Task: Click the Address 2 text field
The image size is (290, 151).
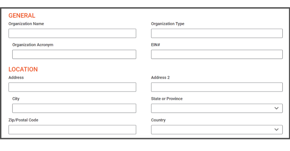Action: [x=217, y=87]
